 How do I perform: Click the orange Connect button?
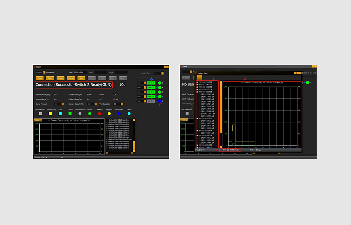click(60, 78)
